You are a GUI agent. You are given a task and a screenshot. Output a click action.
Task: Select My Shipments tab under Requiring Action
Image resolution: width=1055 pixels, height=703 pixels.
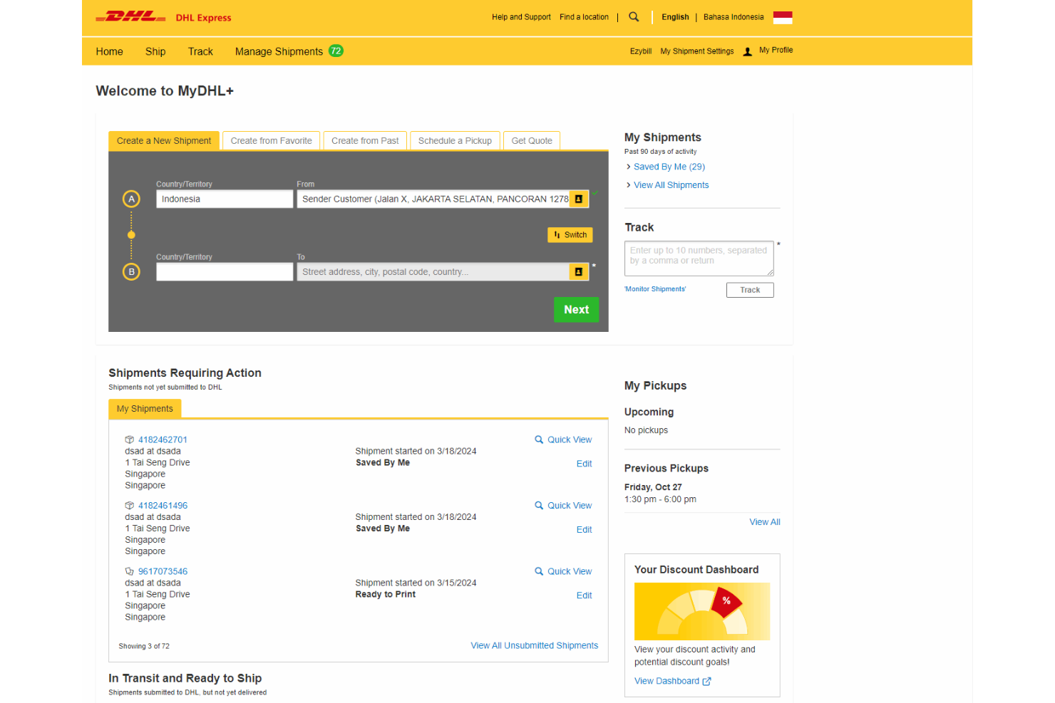[145, 409]
